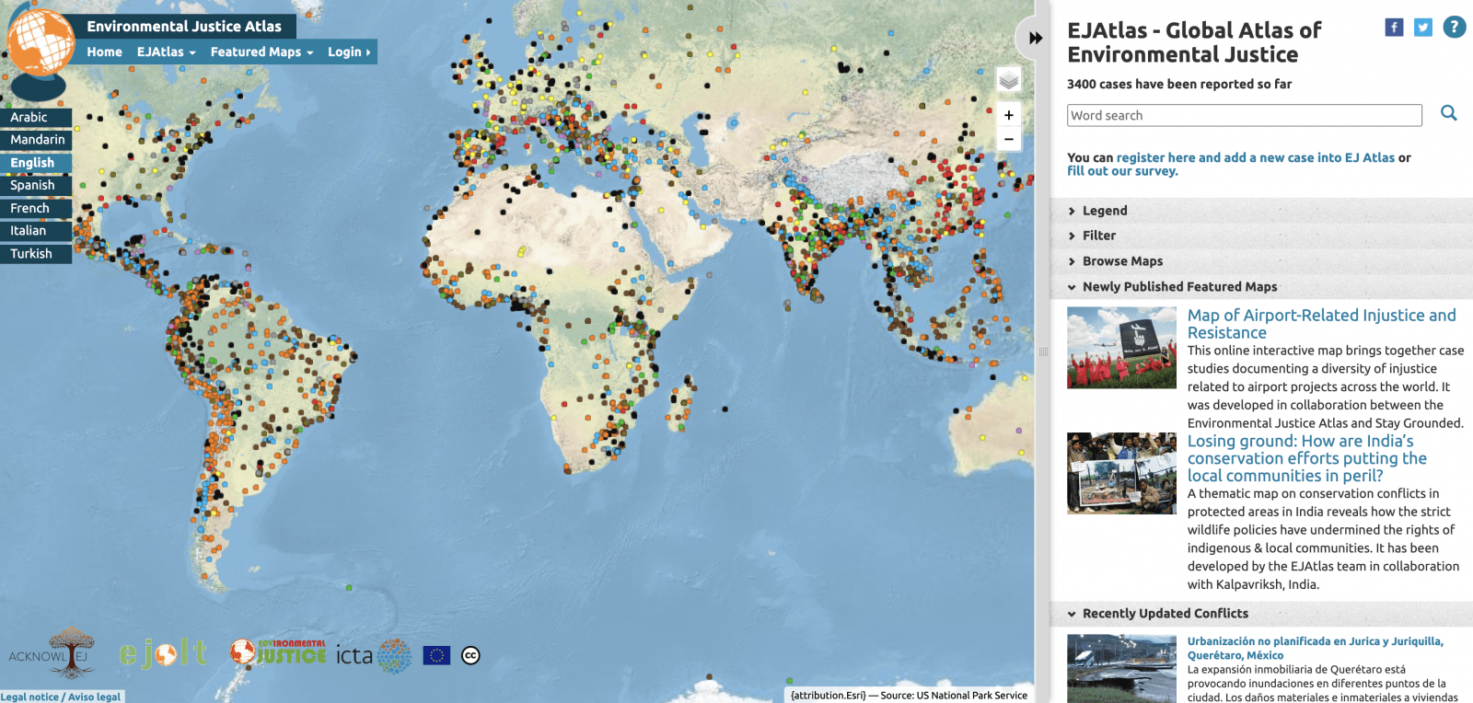Click the Facebook share icon
This screenshot has height=703, width=1473.
pyautogui.click(x=1394, y=28)
